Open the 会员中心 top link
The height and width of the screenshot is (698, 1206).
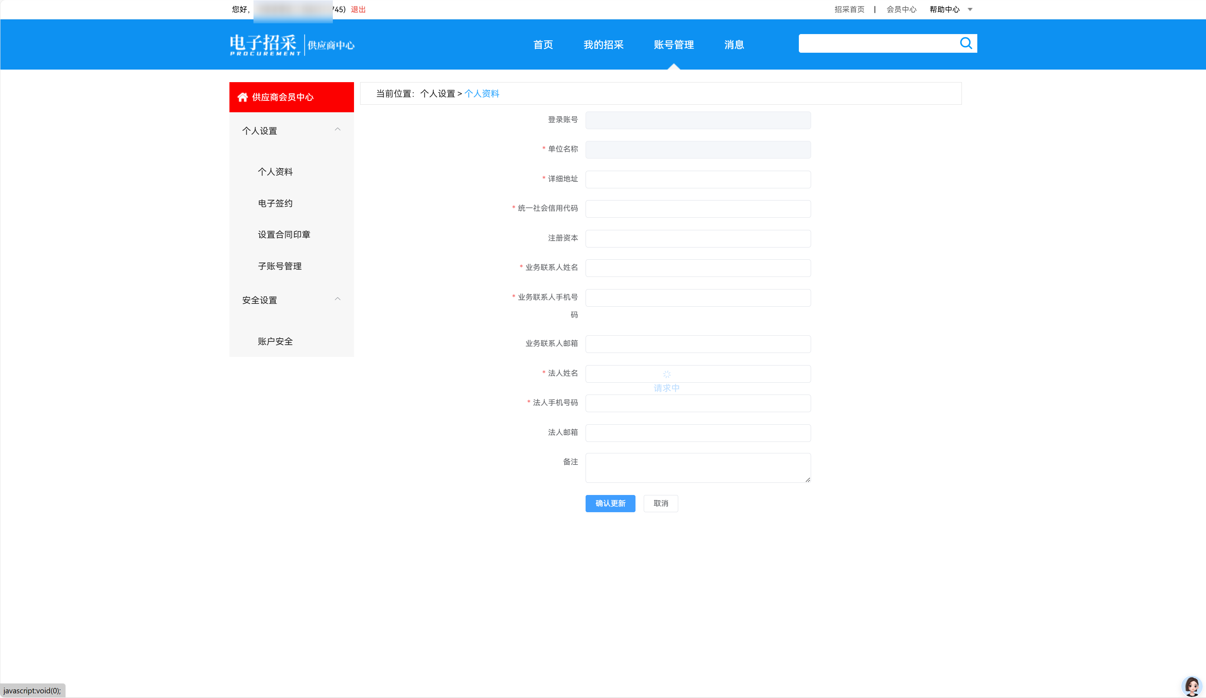pyautogui.click(x=901, y=10)
